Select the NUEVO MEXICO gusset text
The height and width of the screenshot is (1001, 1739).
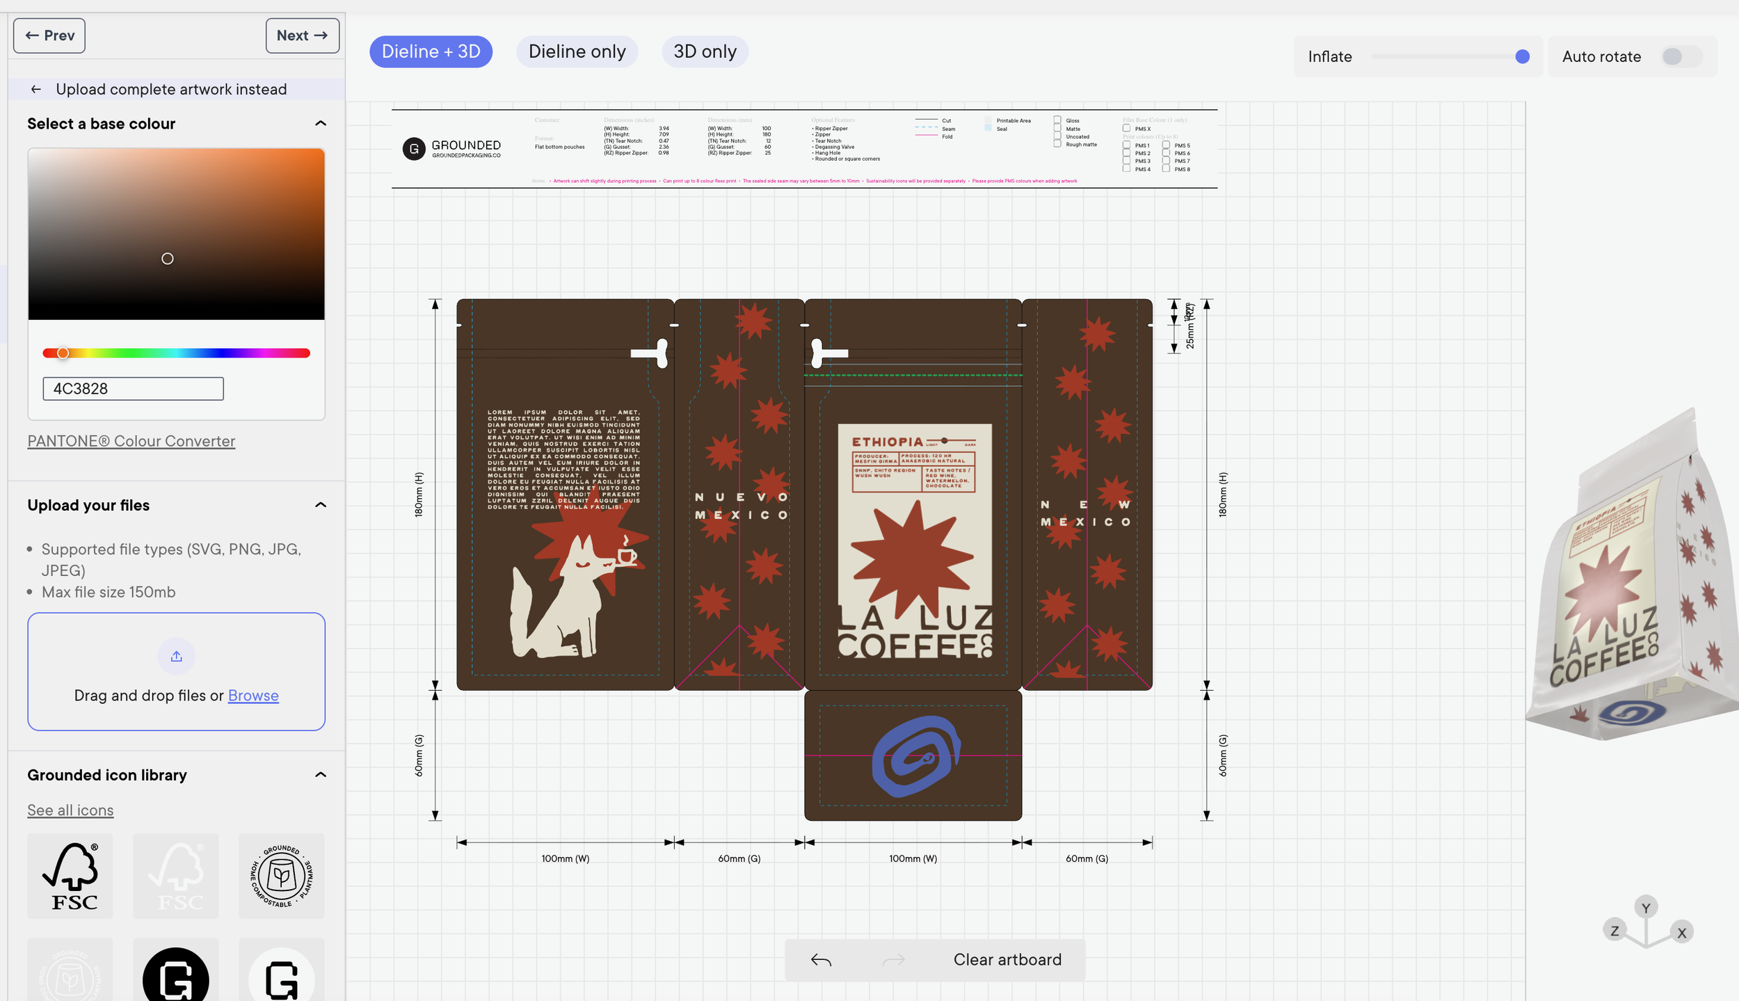(x=741, y=506)
